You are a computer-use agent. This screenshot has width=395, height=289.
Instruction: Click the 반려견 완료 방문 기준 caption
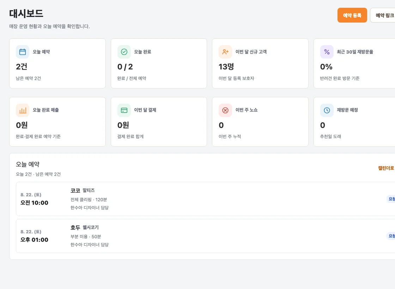pos(340,78)
